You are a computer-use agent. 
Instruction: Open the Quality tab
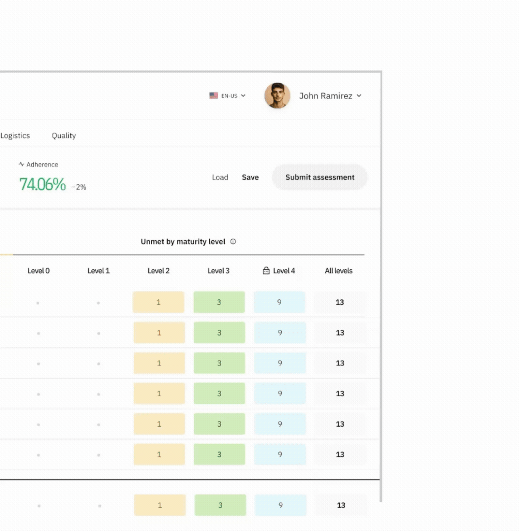(64, 136)
